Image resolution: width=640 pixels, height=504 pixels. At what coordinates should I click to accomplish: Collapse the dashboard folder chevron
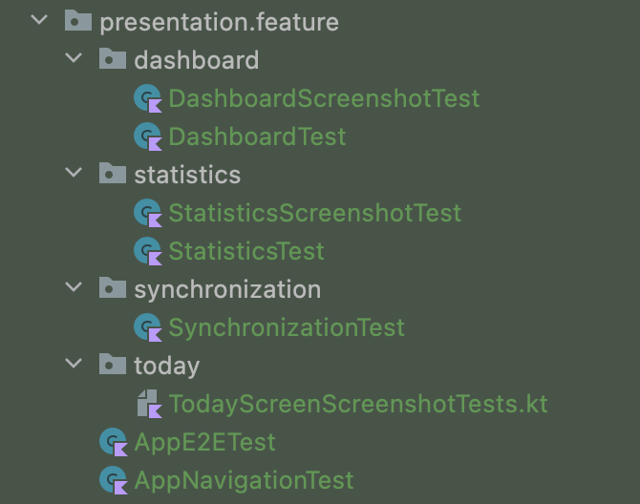[x=74, y=58]
